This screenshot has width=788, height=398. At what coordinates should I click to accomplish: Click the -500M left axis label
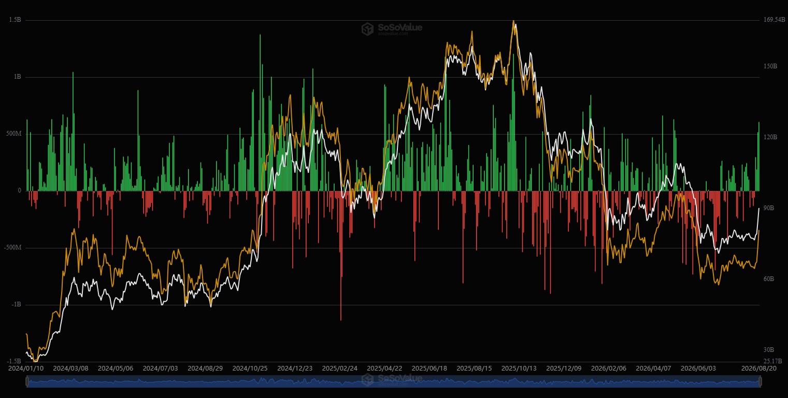tap(12, 247)
